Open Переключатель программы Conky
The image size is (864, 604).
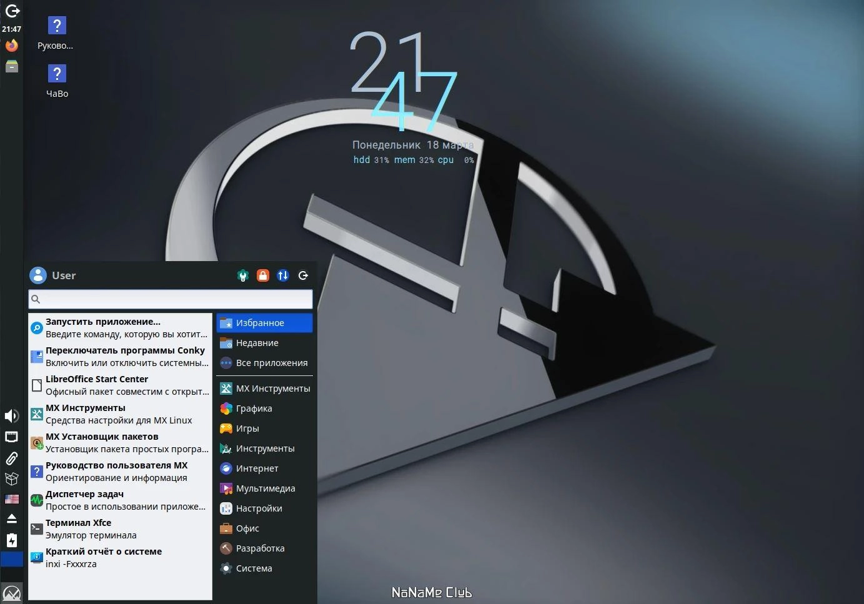pyautogui.click(x=120, y=357)
